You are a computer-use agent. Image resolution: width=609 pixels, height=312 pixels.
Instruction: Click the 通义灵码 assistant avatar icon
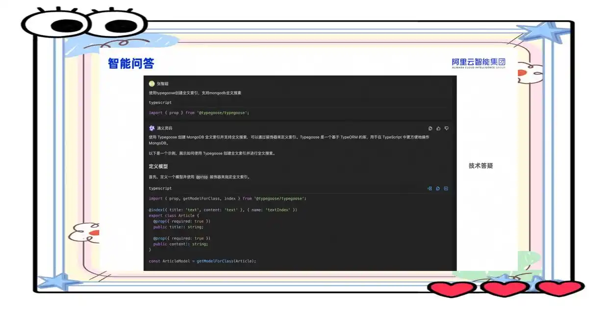click(152, 128)
